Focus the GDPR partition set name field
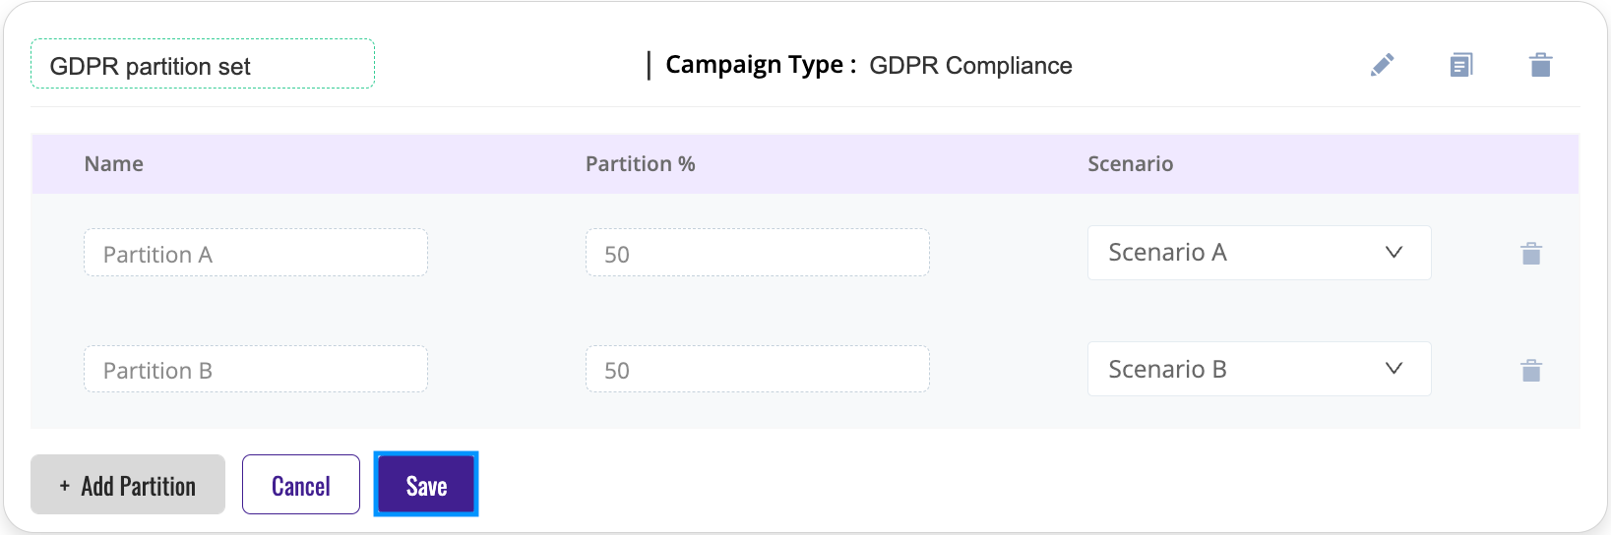 203,64
